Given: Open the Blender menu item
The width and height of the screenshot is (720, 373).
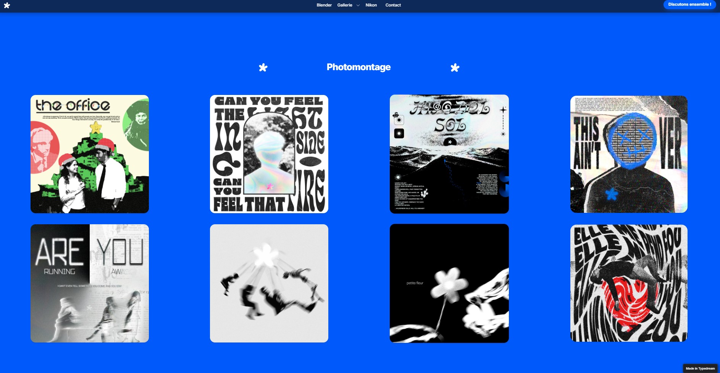Looking at the screenshot, I should pos(324,5).
